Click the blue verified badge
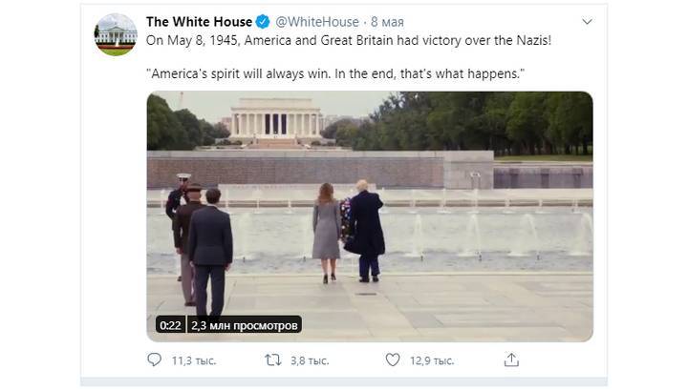Image resolution: width=688 pixels, height=390 pixels. pyautogui.click(x=263, y=21)
